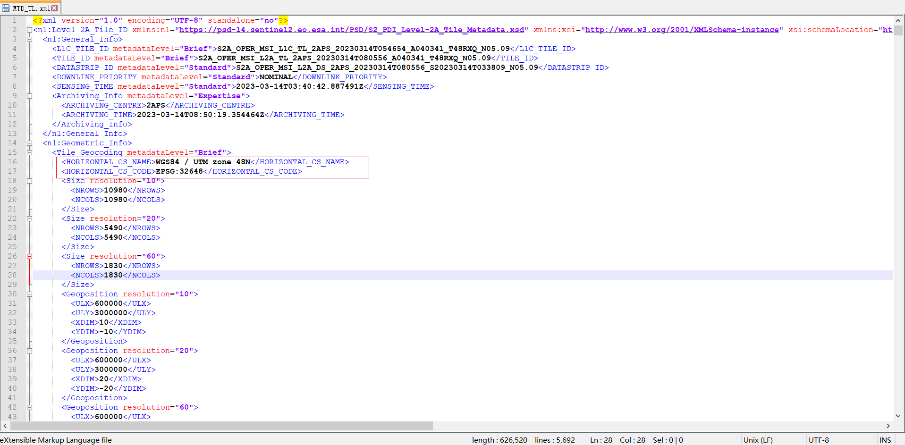Image resolution: width=905 pixels, height=445 pixels.
Task: Click the NCOLS value 5490 on line 24
Action: [113, 237]
